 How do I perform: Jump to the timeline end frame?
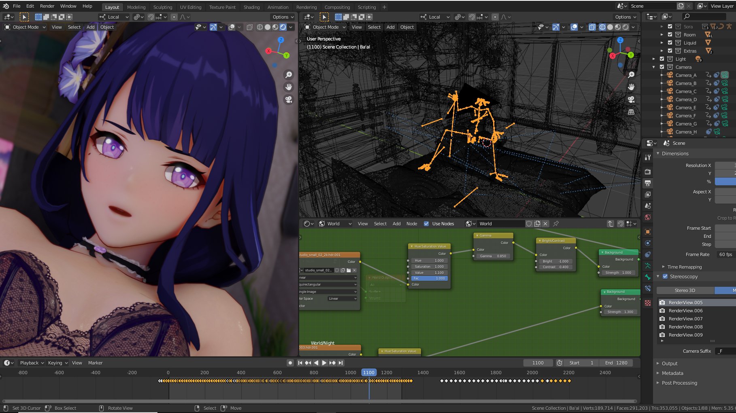click(x=341, y=363)
